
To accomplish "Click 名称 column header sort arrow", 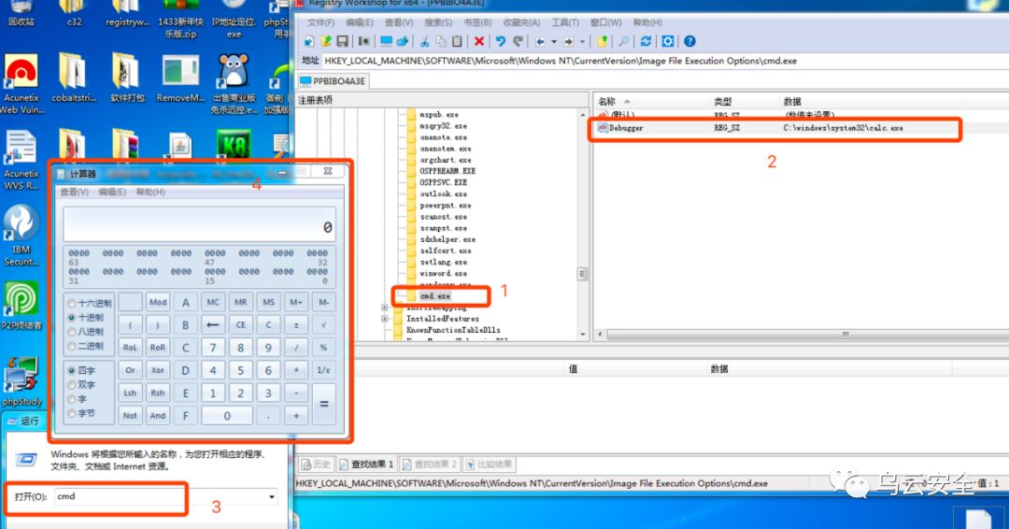I will tap(627, 101).
